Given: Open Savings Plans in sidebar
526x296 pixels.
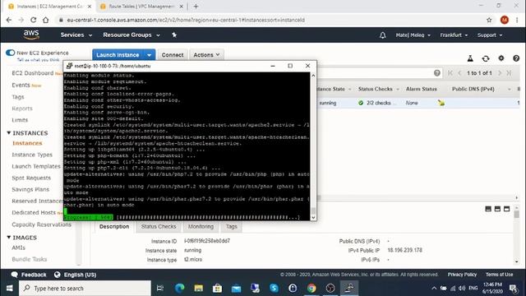Looking at the screenshot, I should (x=30, y=189).
